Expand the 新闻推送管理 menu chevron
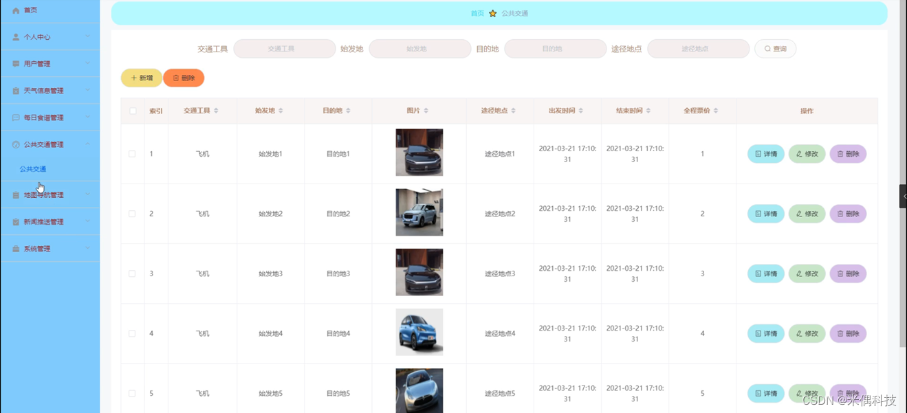This screenshot has height=413, width=907. point(87,221)
